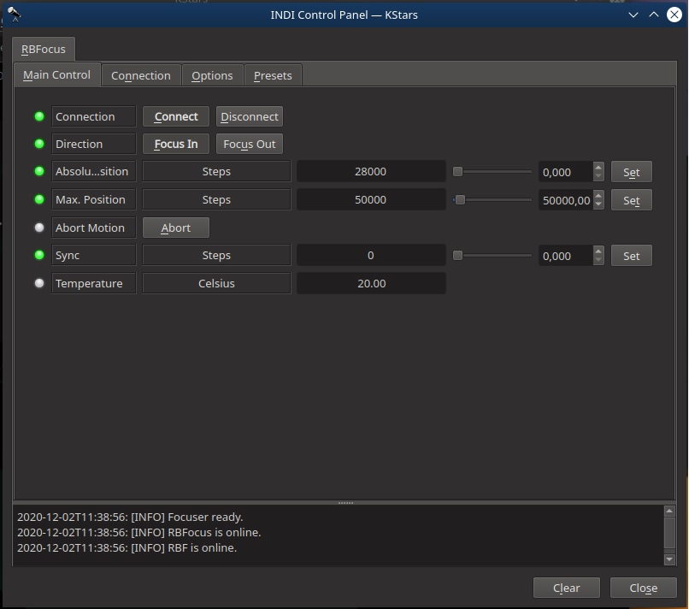The height and width of the screenshot is (609, 689).
Task: Click the Sync status light indicator
Action: coord(39,255)
